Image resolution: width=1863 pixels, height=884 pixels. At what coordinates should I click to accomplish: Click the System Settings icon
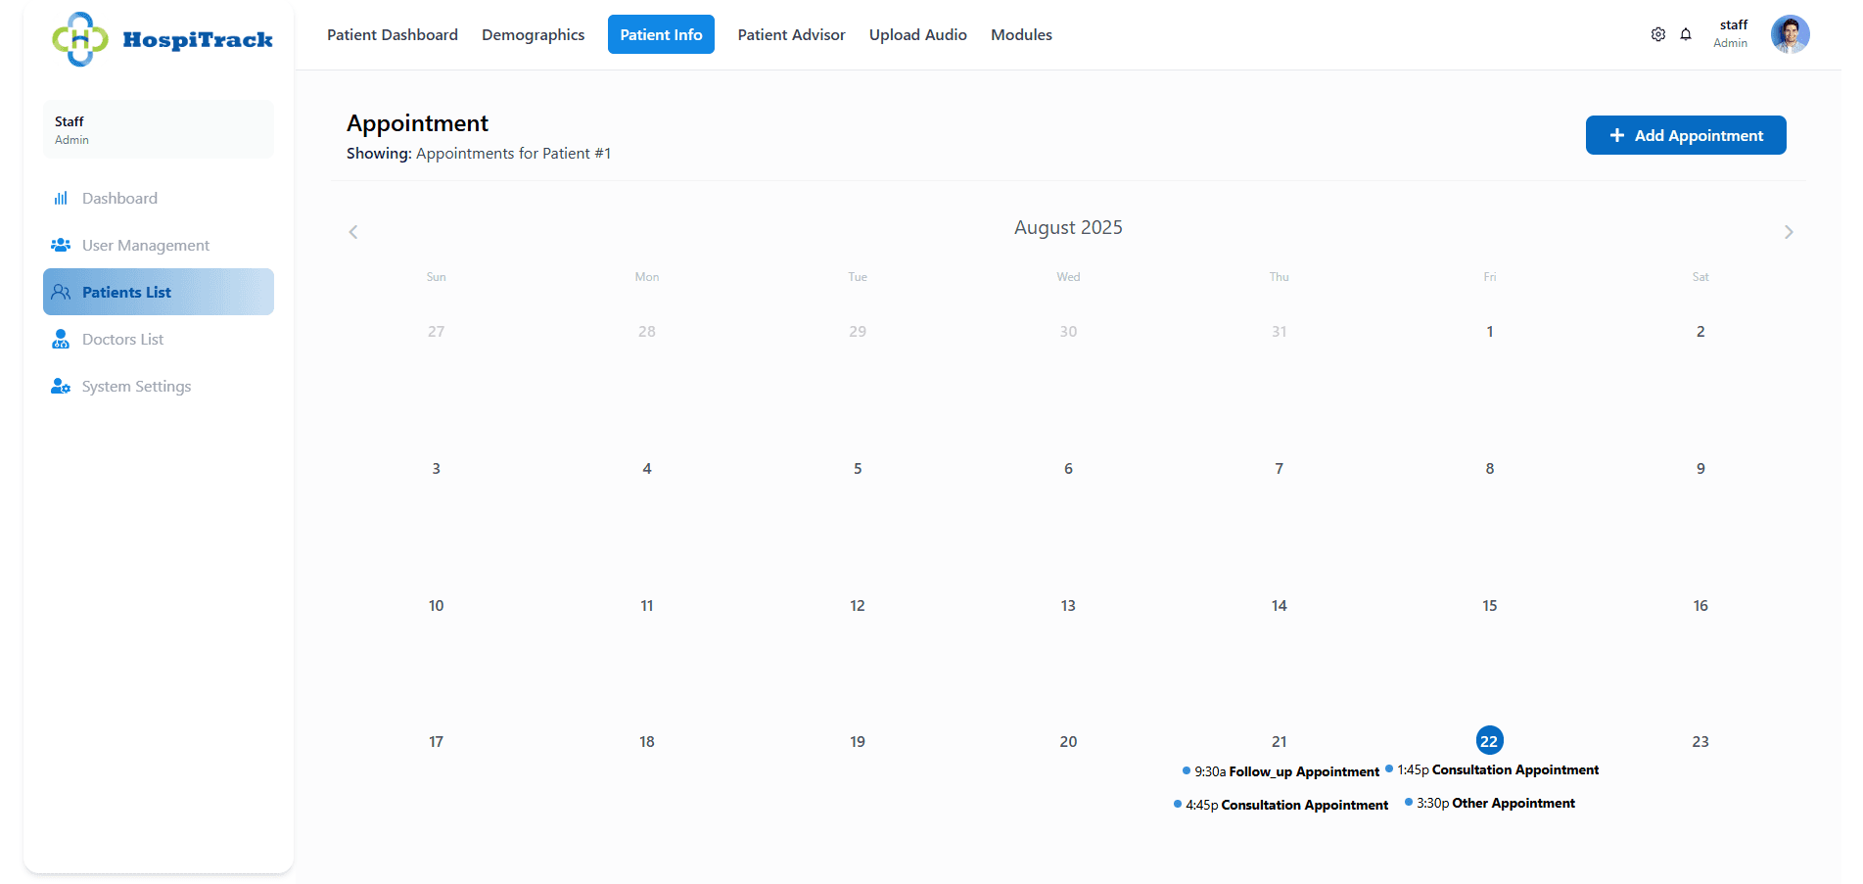click(x=61, y=387)
